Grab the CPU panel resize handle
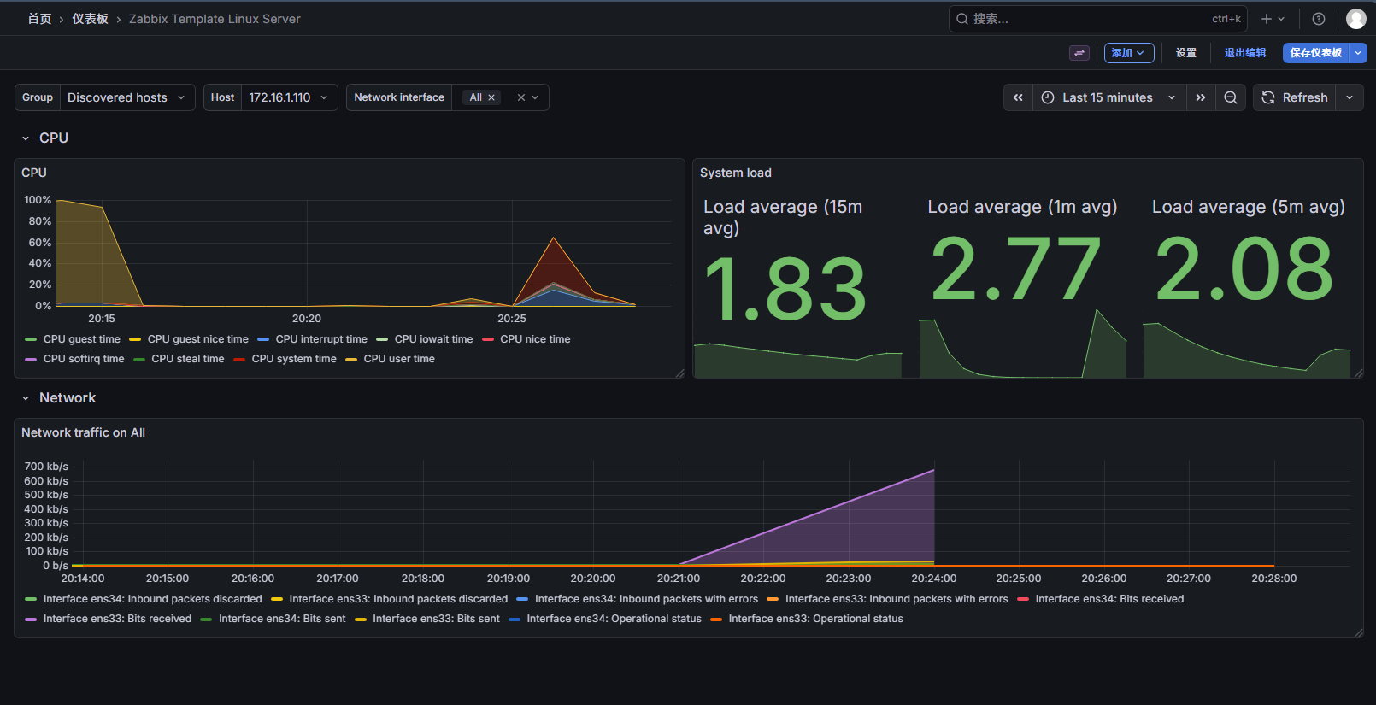 [x=679, y=373]
